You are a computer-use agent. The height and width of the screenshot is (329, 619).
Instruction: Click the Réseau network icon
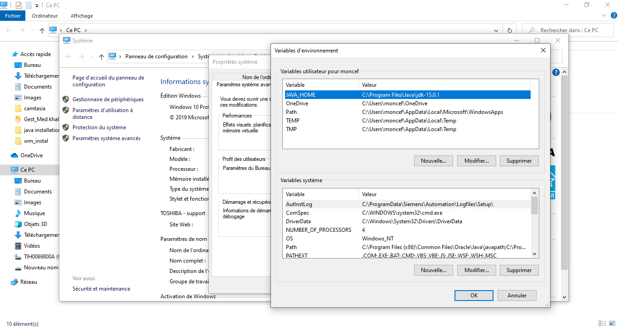(15, 282)
